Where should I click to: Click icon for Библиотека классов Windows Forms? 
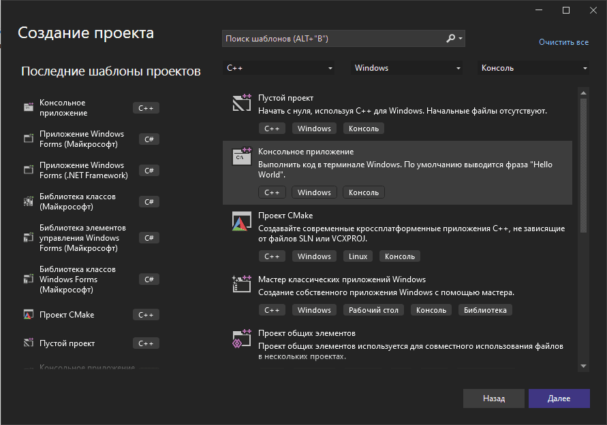(x=28, y=279)
